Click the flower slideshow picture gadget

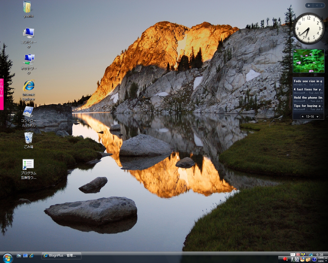309,61
